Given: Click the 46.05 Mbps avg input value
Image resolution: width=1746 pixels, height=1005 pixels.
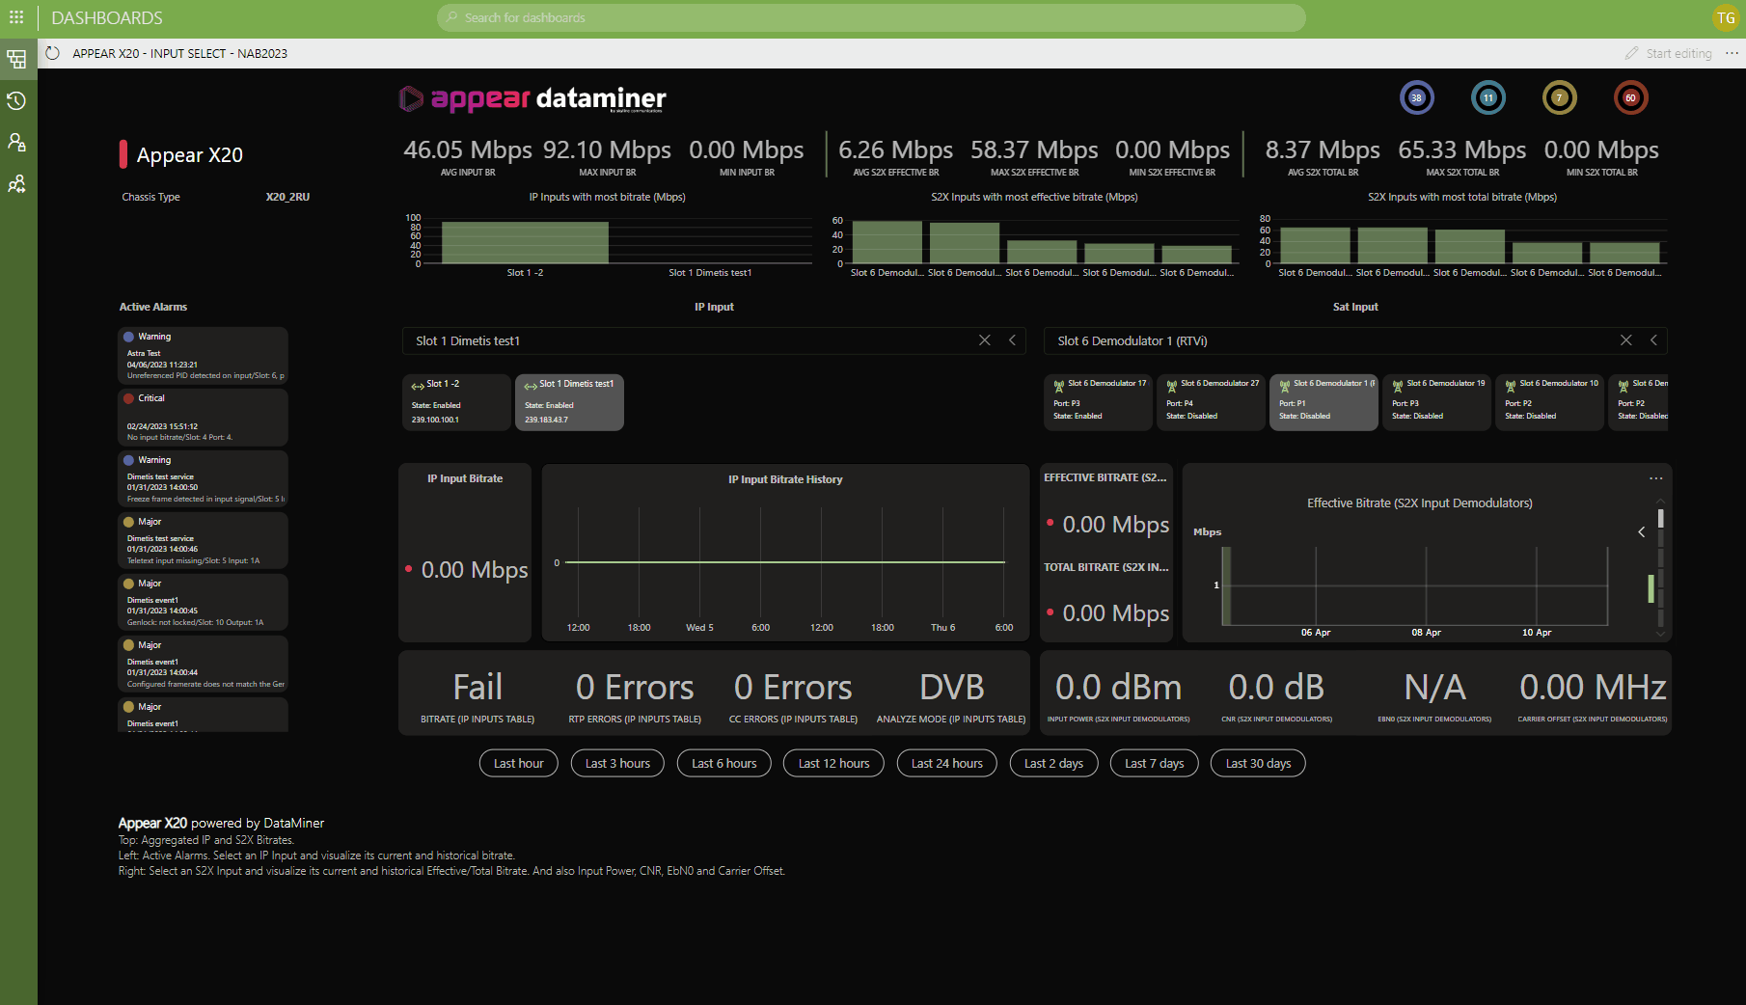Looking at the screenshot, I should tap(468, 149).
